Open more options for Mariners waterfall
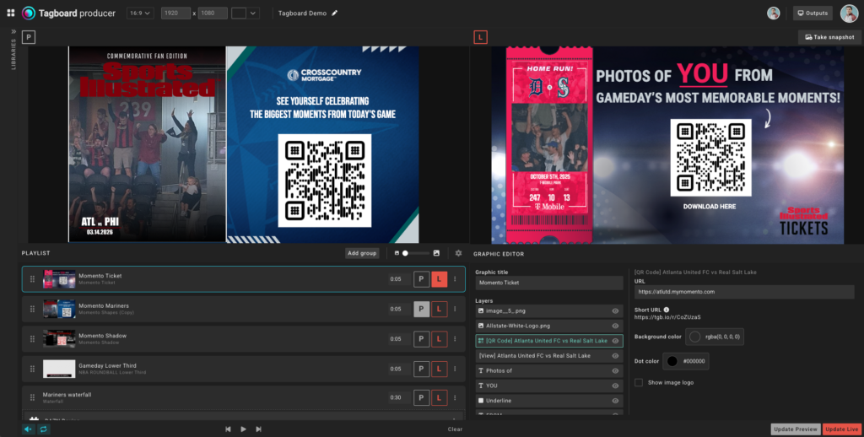Viewport: 864px width, 437px height. pos(455,397)
